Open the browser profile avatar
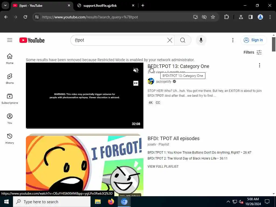 click(x=260, y=17)
